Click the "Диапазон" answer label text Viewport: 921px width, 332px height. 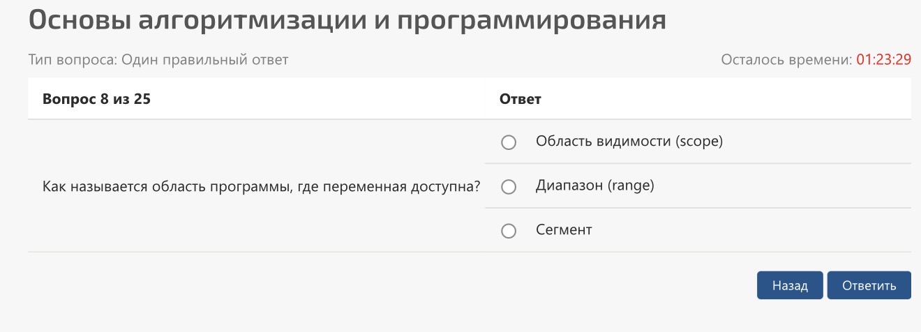click(x=570, y=186)
